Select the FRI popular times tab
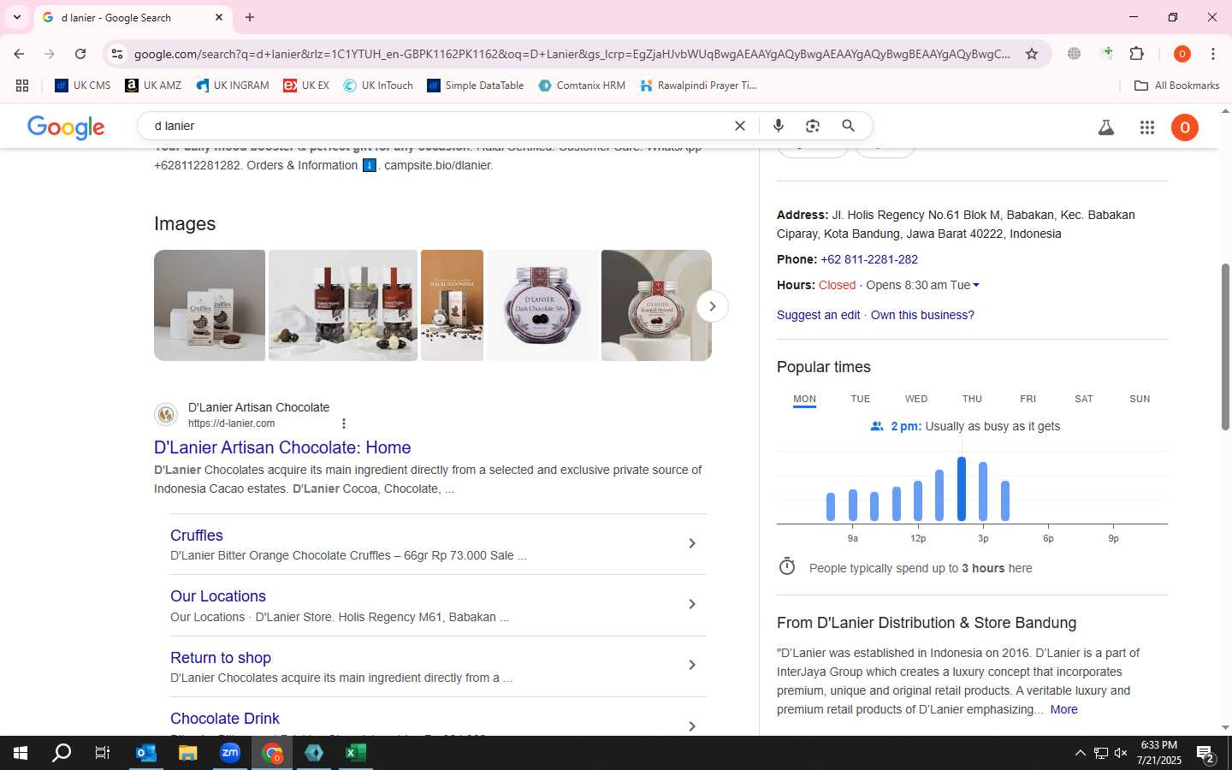1232x770 pixels. (x=1028, y=399)
